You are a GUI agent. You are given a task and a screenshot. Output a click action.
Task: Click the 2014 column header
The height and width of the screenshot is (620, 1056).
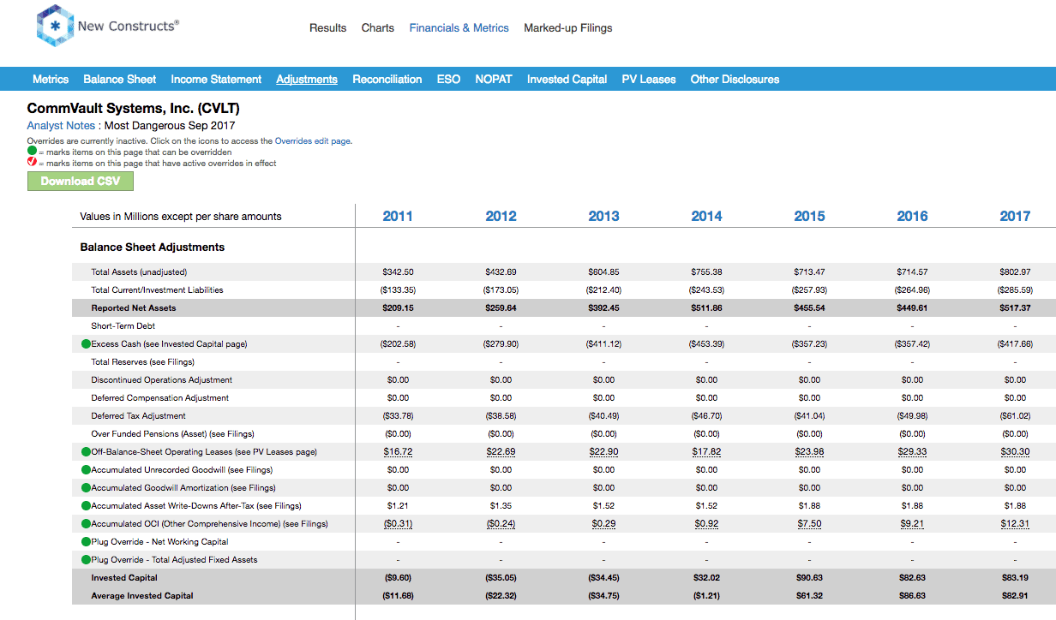click(707, 217)
